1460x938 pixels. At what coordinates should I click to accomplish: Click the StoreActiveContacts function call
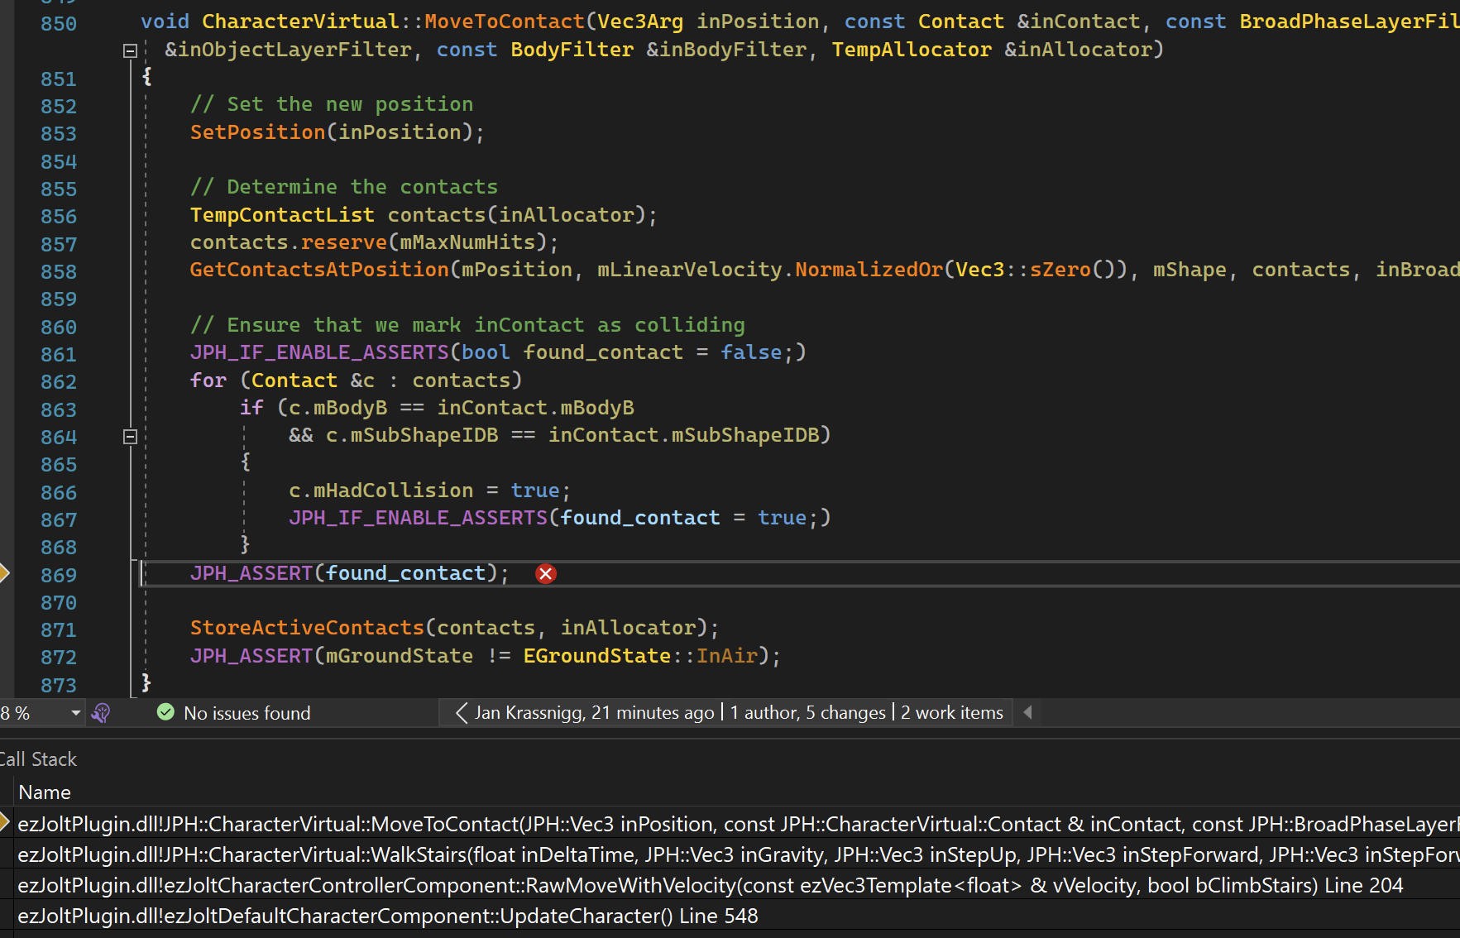tap(307, 628)
